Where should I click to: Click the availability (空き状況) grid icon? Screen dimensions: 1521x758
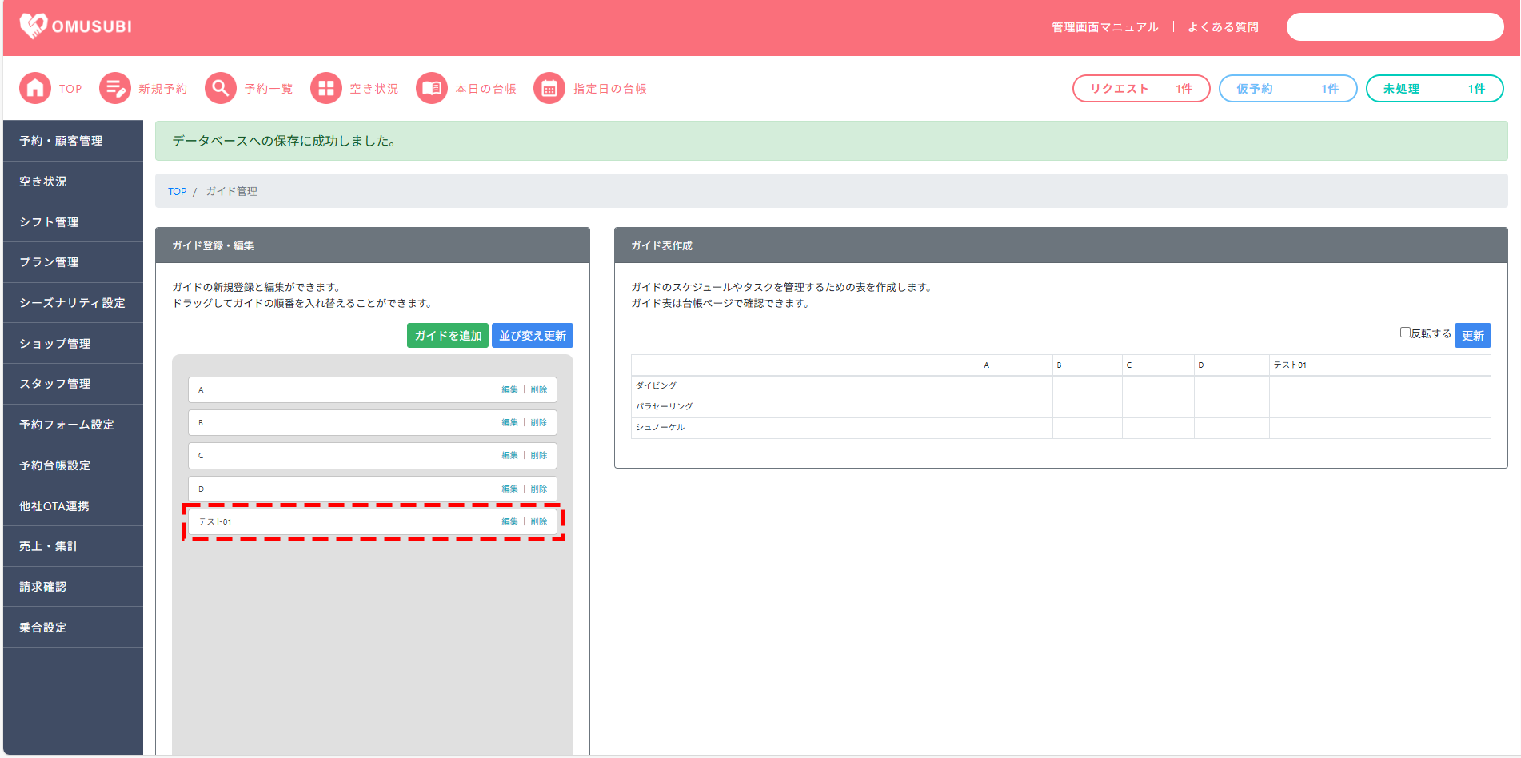pyautogui.click(x=326, y=88)
